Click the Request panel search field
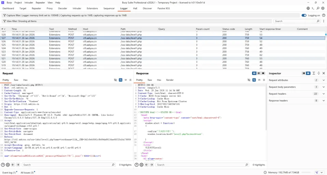This screenshot has width=327, height=175. pos(69,165)
